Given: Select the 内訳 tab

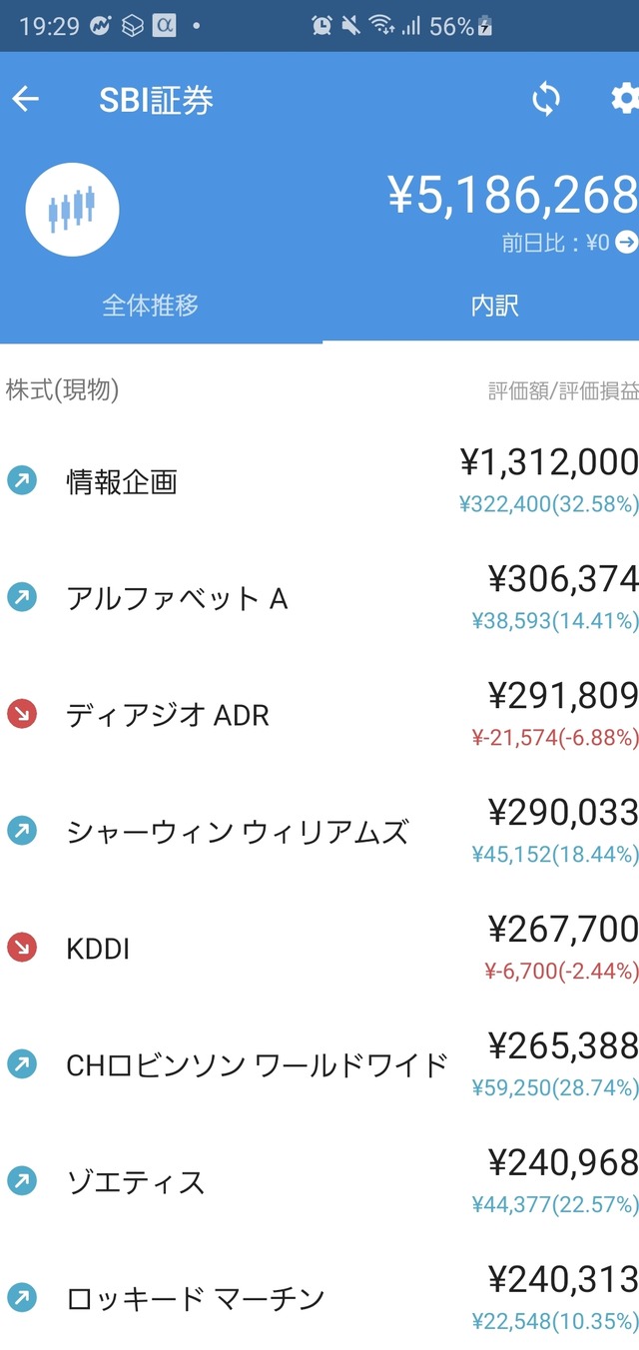Looking at the screenshot, I should (x=495, y=306).
